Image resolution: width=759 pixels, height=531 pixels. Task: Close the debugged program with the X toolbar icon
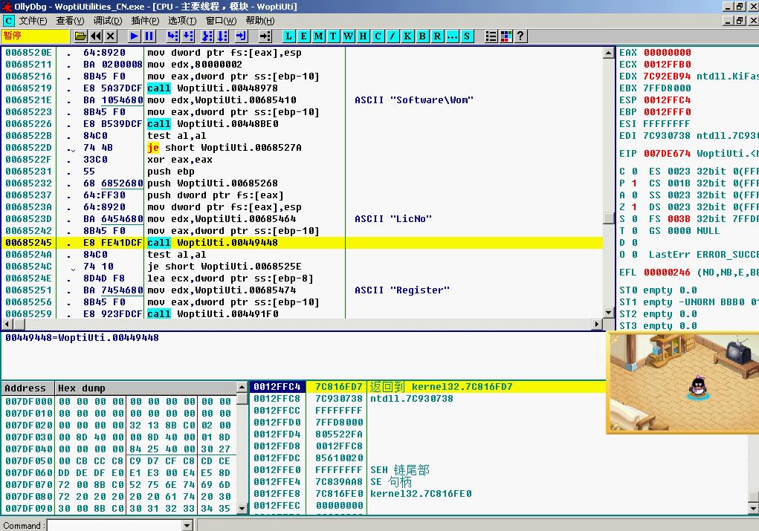[111, 36]
